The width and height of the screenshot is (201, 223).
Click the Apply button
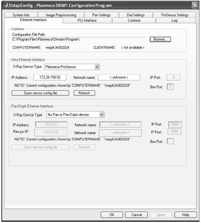(x=161, y=215)
